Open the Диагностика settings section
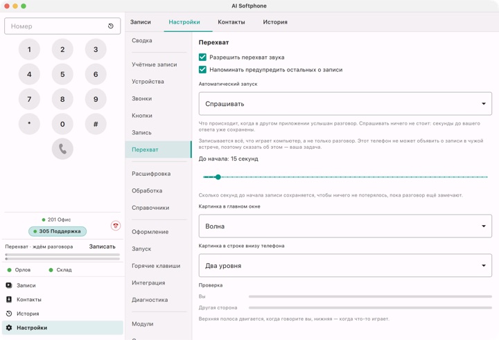Viewport: 499px width, 340px height. 158,300
